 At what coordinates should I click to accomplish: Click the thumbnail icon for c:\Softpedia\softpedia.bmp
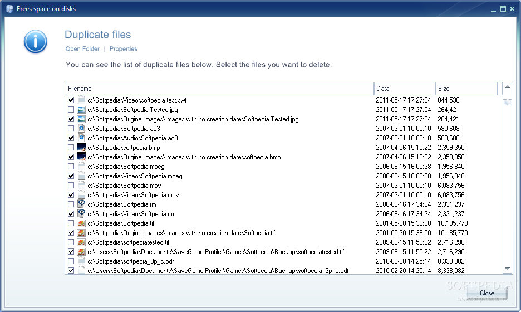pyautogui.click(x=81, y=147)
